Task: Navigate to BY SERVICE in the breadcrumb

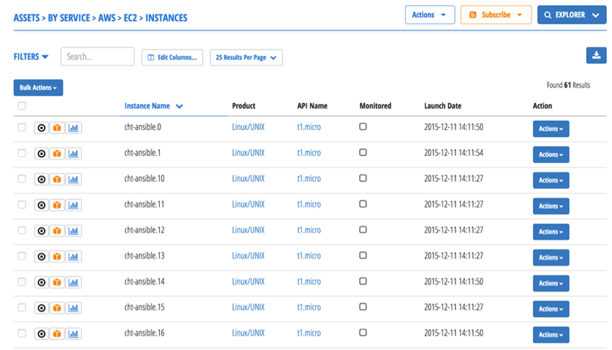Action: click(x=69, y=17)
